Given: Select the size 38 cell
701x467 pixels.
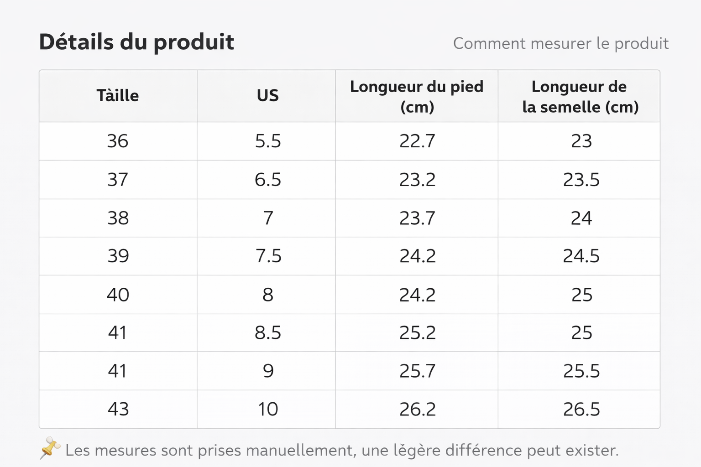Looking at the screenshot, I should pyautogui.click(x=118, y=218).
